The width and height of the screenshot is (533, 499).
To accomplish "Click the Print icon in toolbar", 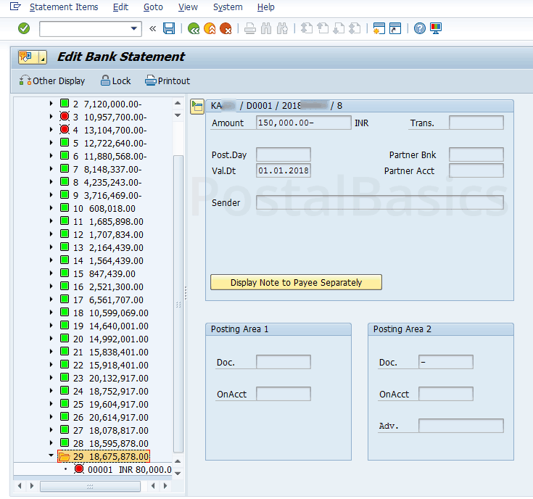I will tap(249, 28).
